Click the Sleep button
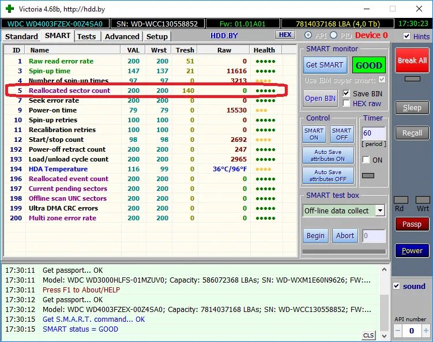 412,108
